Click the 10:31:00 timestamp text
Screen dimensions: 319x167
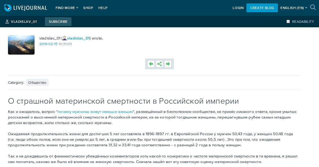pos(65,44)
